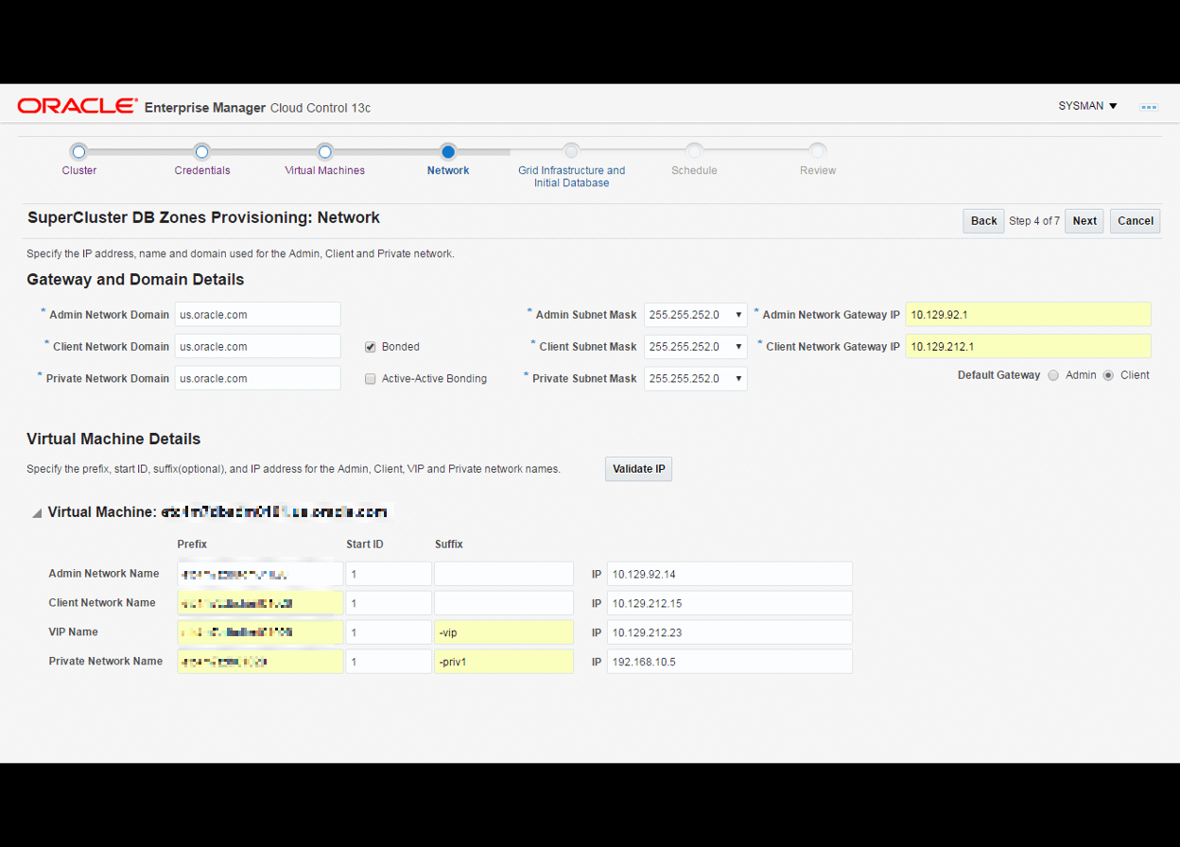
Task: Click the 'Enterprise Manager' title text
Action: (205, 108)
